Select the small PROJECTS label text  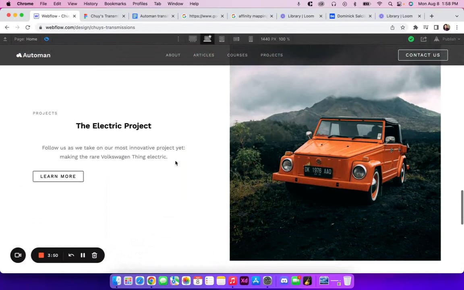click(x=45, y=113)
